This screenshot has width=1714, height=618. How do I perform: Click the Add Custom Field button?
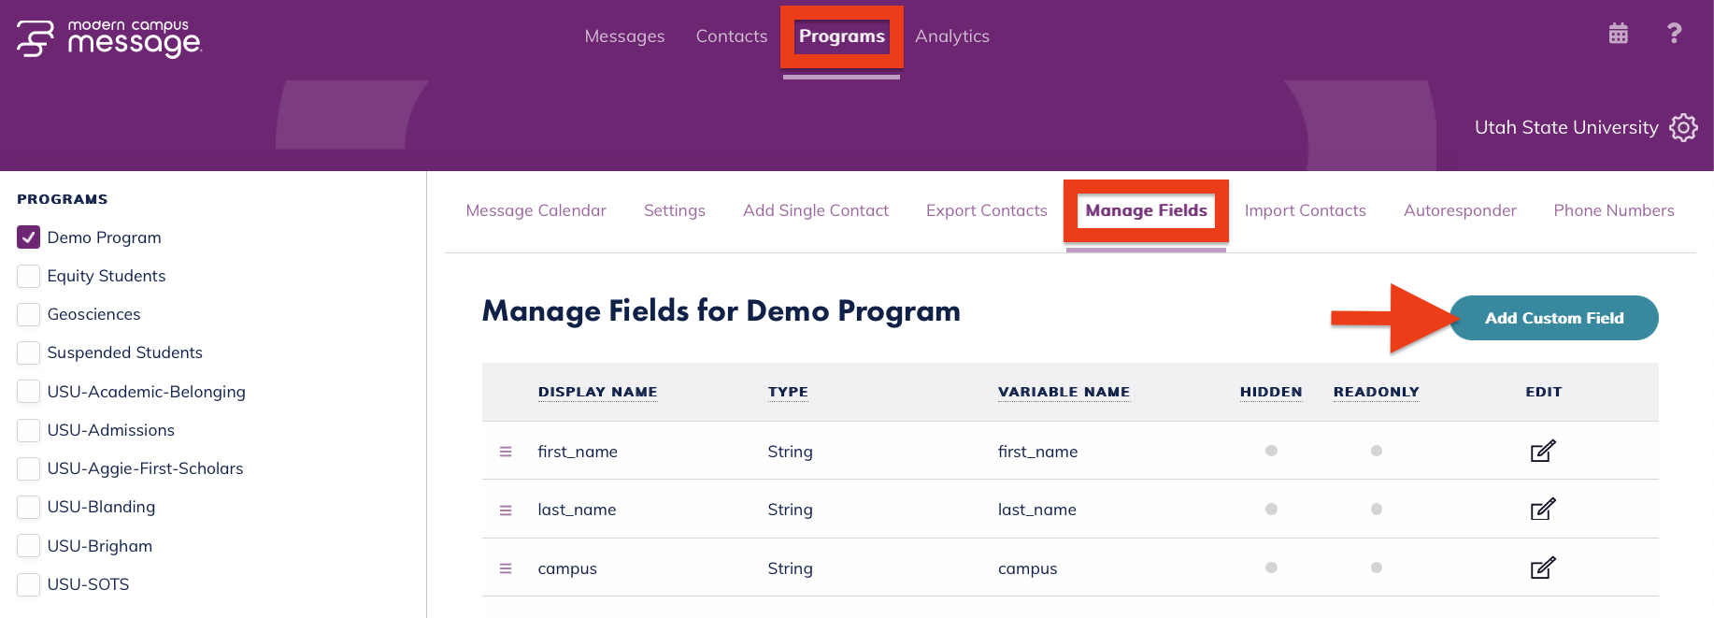1554,318
